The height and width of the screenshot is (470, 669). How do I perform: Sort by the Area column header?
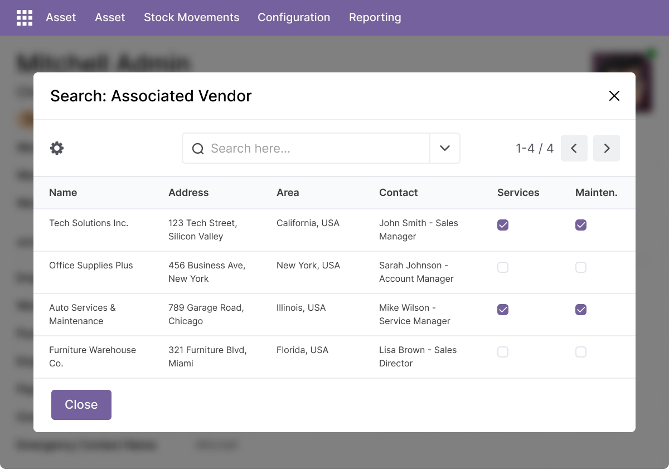[x=288, y=193]
